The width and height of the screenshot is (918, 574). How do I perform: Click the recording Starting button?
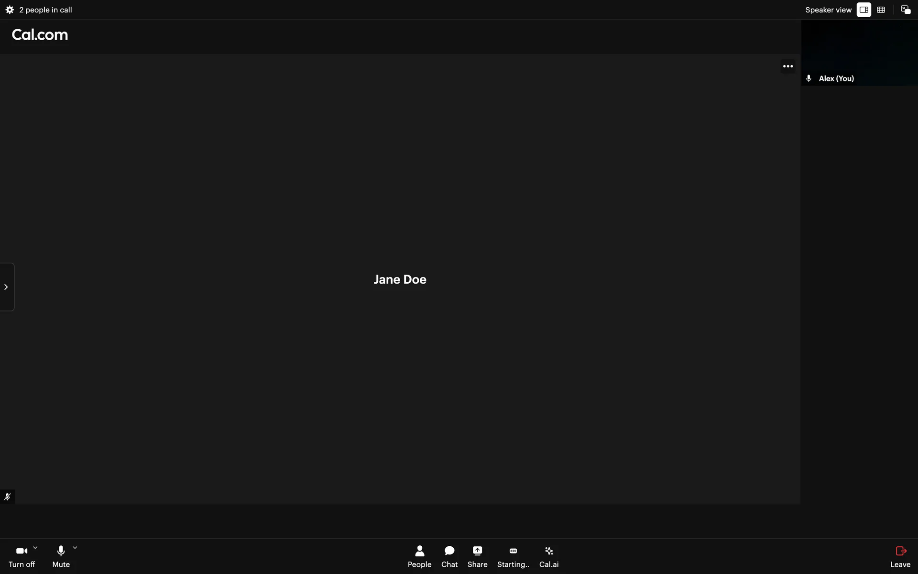(x=513, y=556)
